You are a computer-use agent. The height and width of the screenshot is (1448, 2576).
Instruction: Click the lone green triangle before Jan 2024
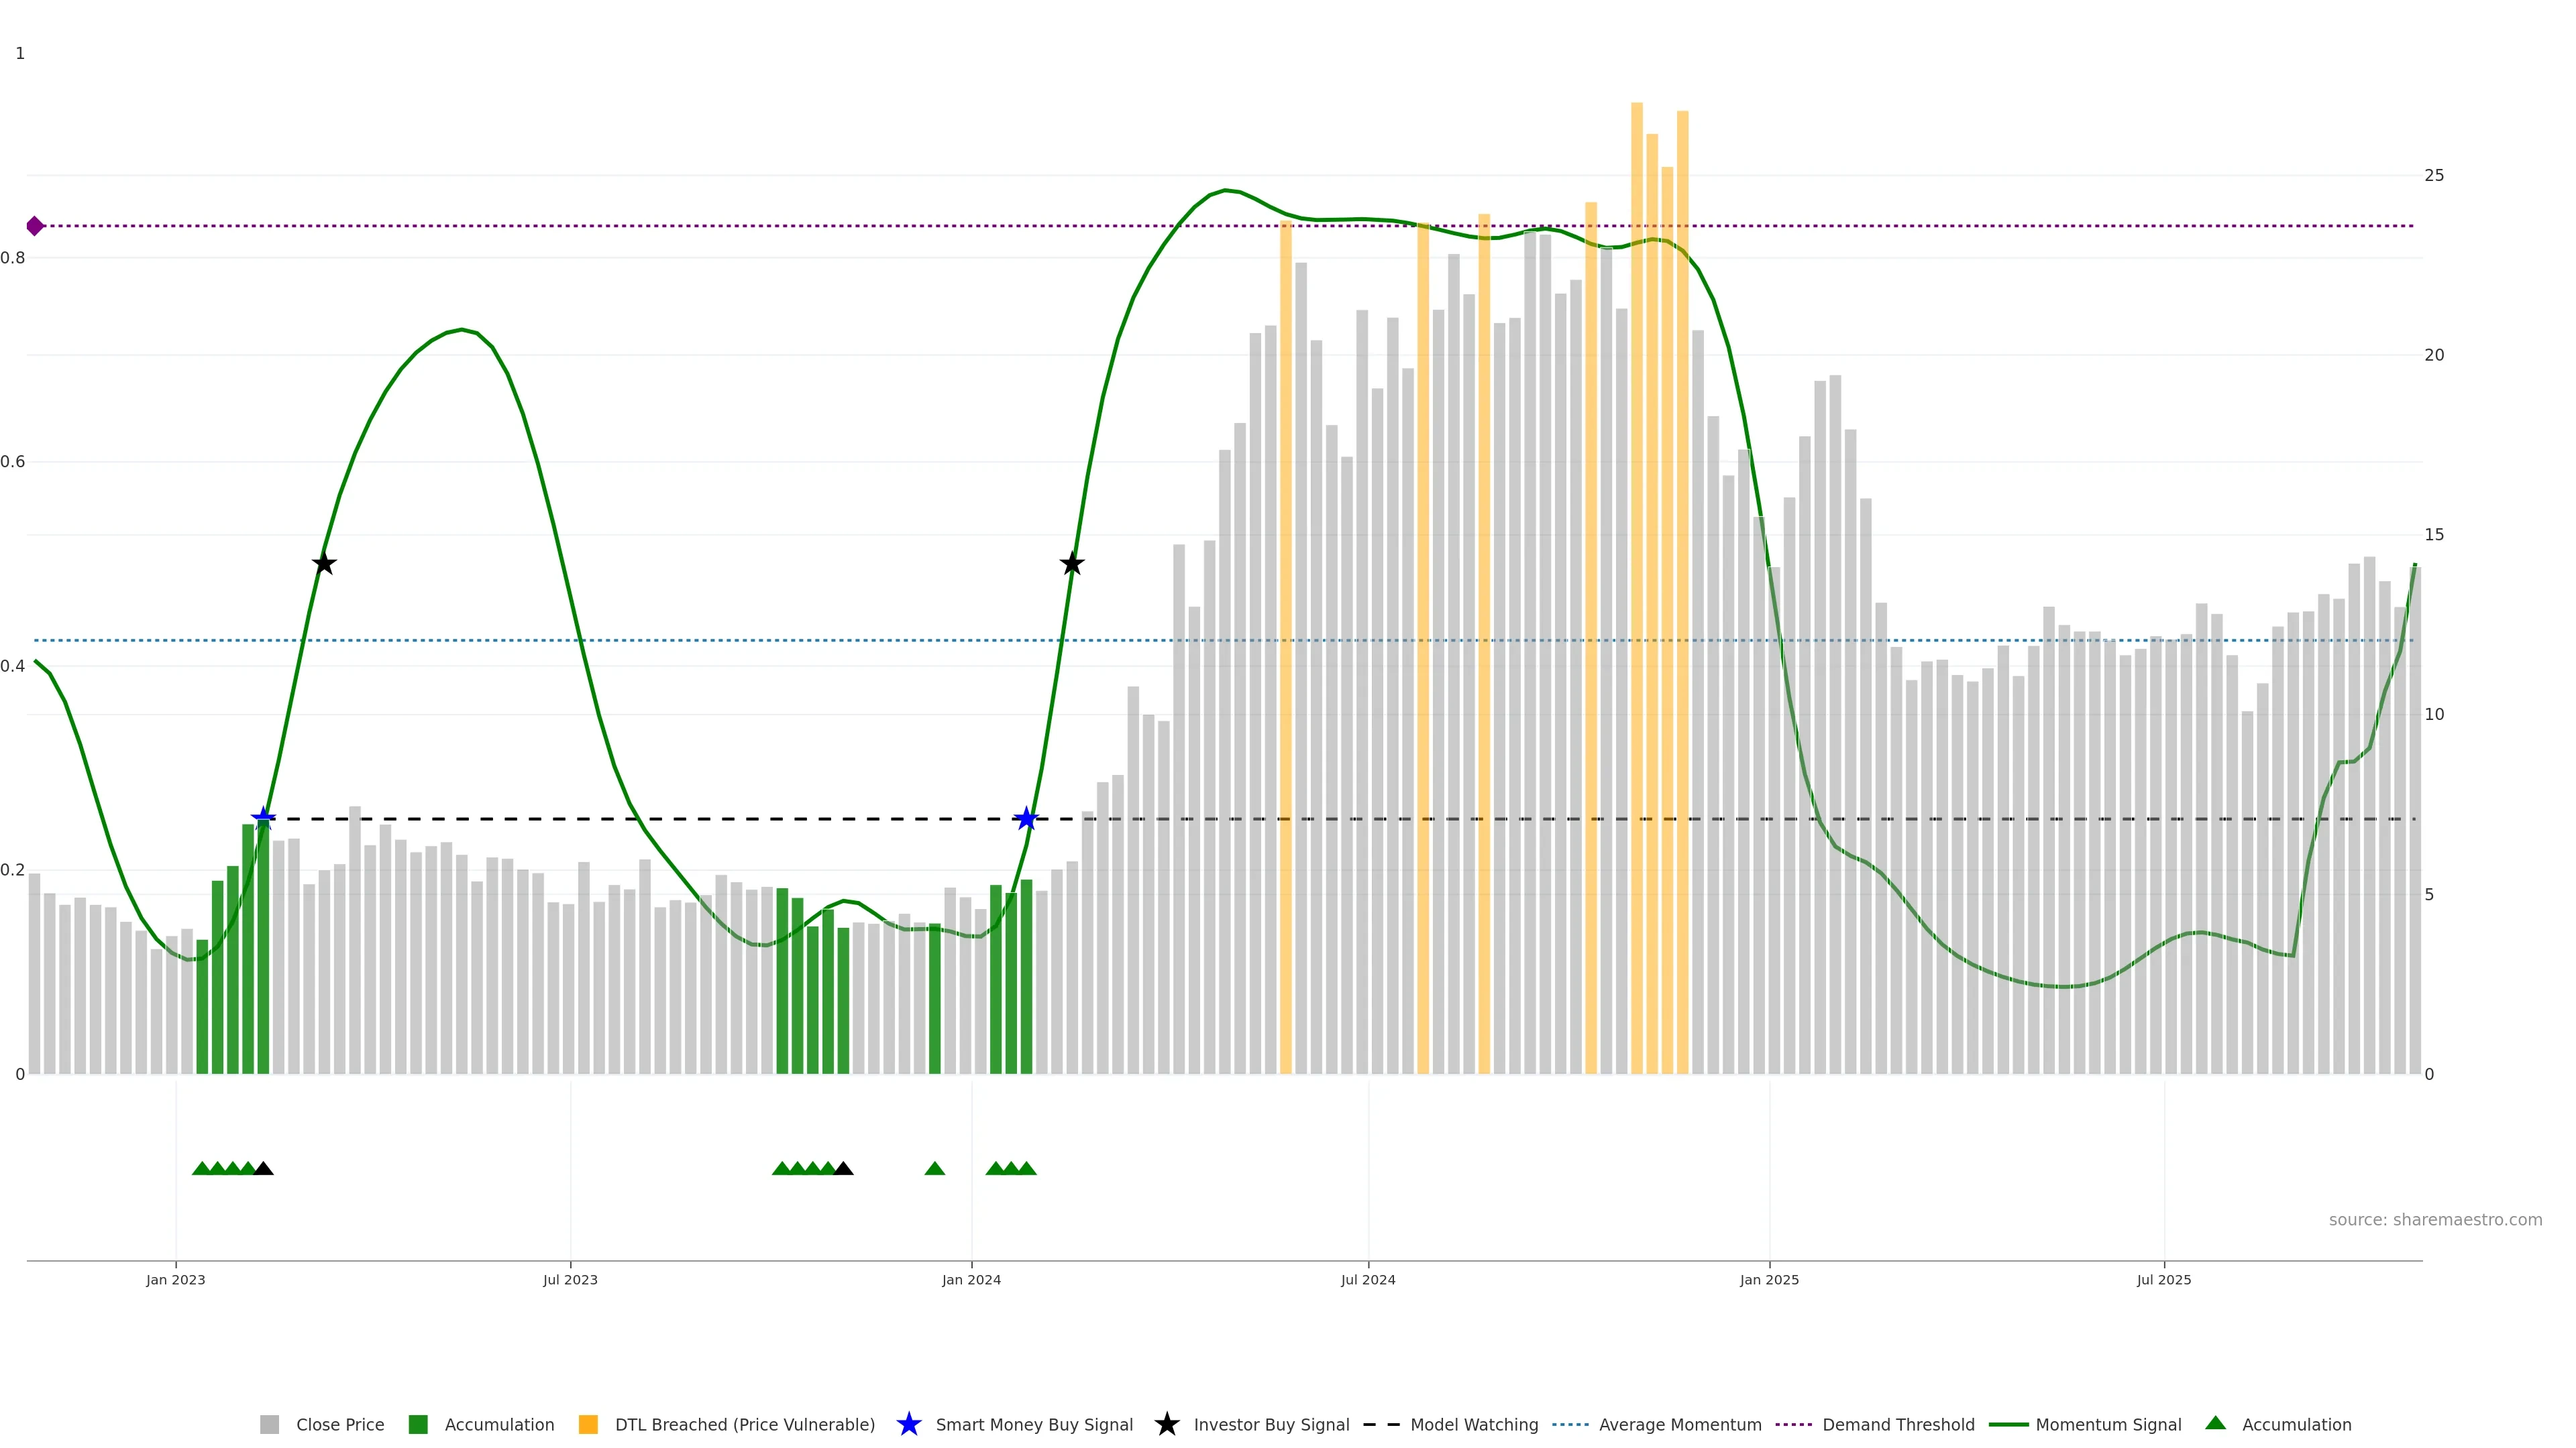pyautogui.click(x=935, y=1168)
